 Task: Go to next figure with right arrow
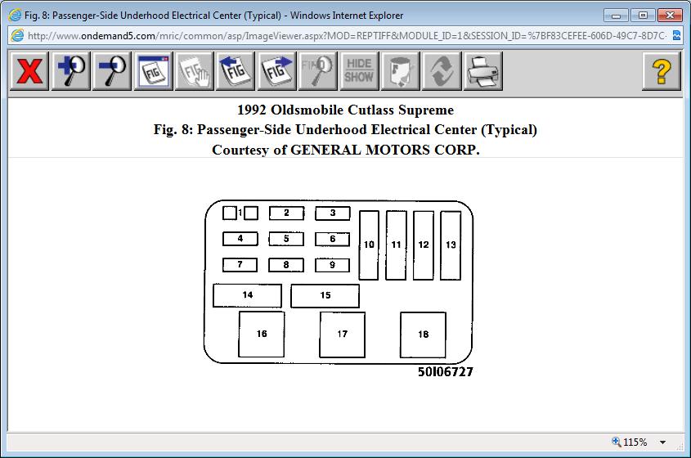(x=276, y=71)
